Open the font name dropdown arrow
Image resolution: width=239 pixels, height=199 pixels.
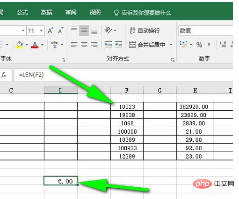[23, 31]
